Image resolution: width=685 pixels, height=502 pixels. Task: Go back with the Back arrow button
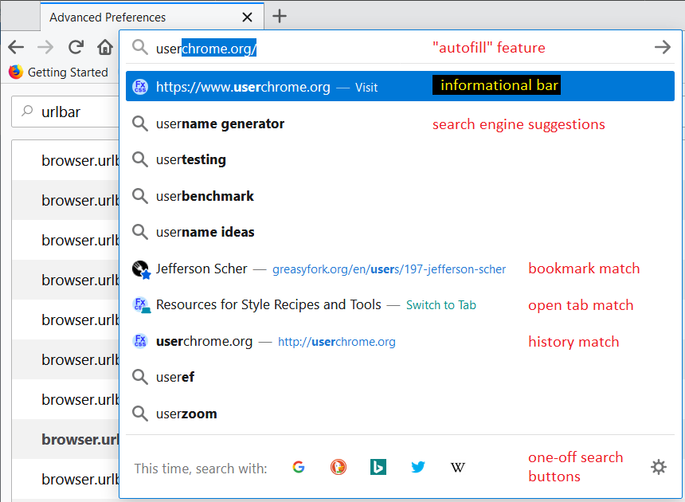click(16, 47)
